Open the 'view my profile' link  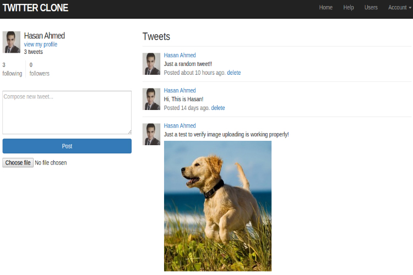(x=40, y=45)
